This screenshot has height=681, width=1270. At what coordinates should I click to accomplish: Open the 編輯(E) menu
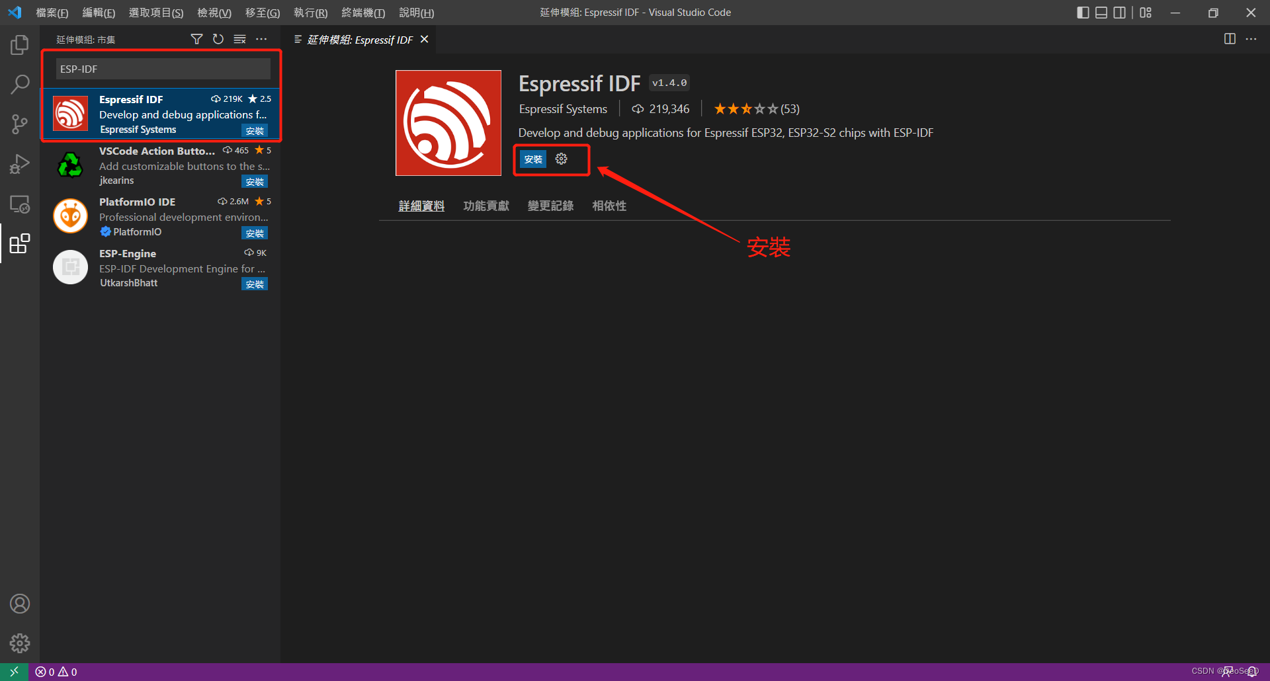click(99, 13)
